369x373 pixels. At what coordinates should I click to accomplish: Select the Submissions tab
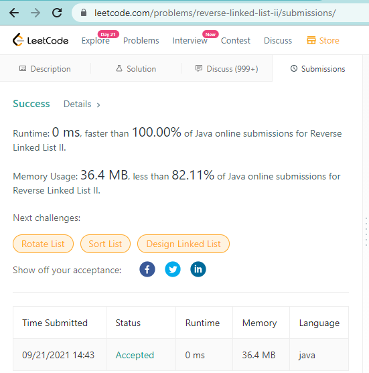coord(317,69)
